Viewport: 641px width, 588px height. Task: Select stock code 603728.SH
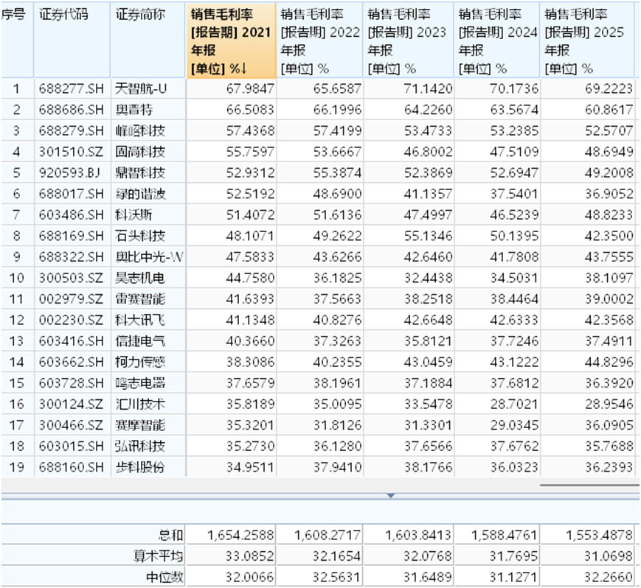(72, 383)
